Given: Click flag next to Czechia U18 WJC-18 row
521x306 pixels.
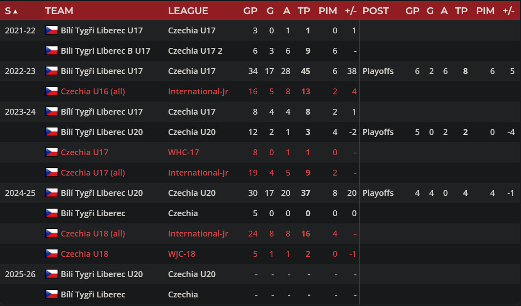Looking at the screenshot, I should click(x=52, y=254).
